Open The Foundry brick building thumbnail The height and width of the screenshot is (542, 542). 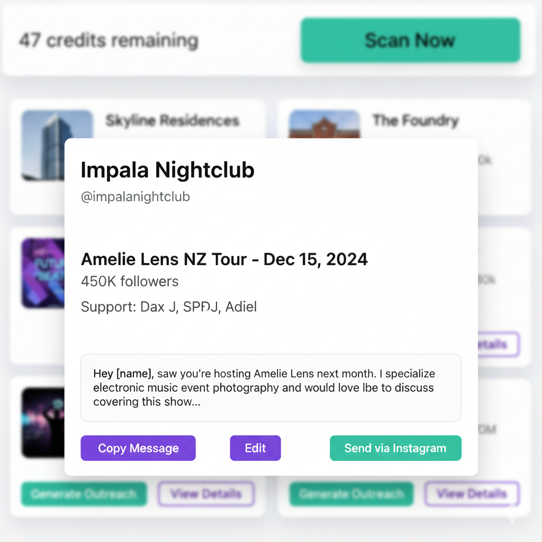pos(324,124)
